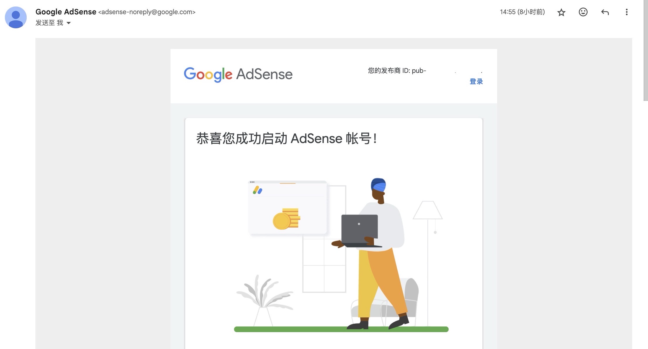Click the 14:55 timestamp of the email
Viewport: 648px width, 349px height.
pos(522,12)
